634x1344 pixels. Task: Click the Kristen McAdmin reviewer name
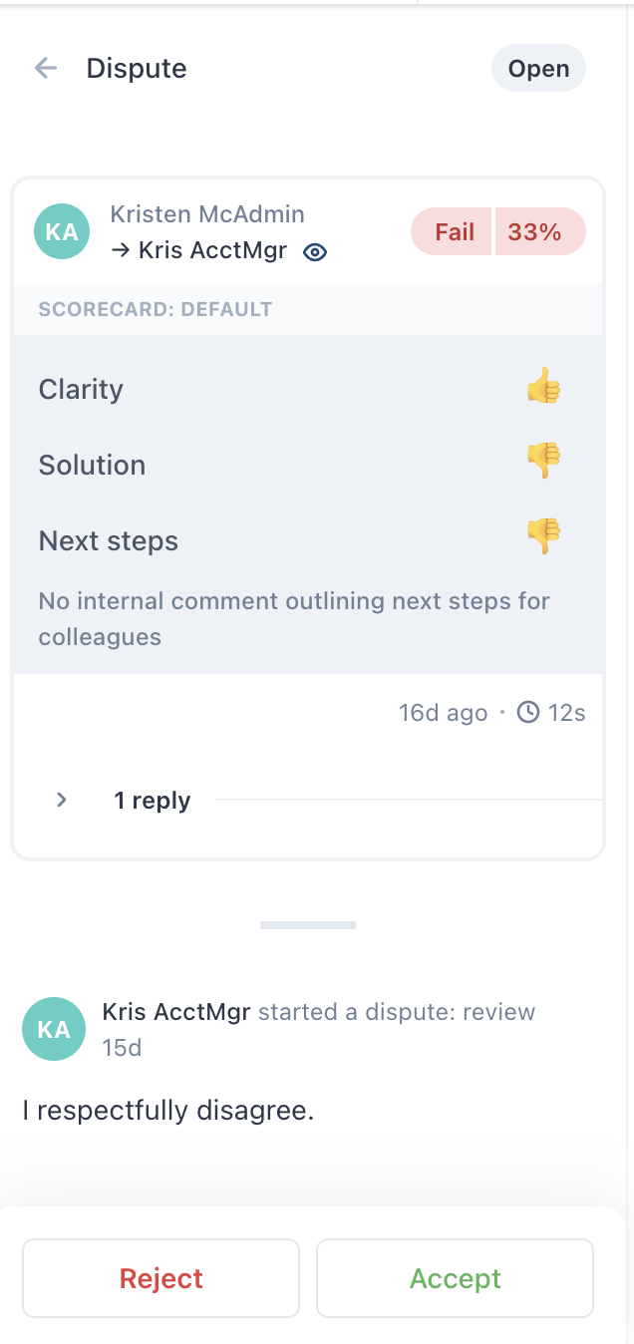[207, 214]
